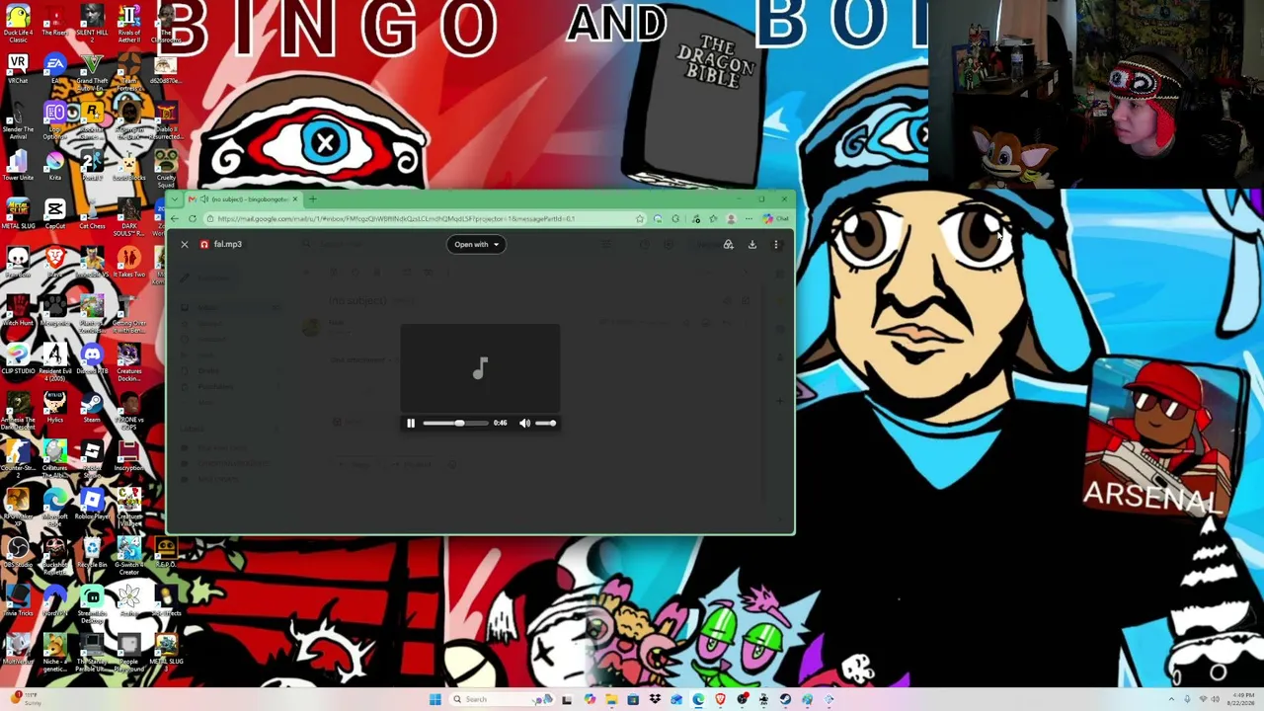Open the Inscryption desktop shortcut

pos(128,455)
